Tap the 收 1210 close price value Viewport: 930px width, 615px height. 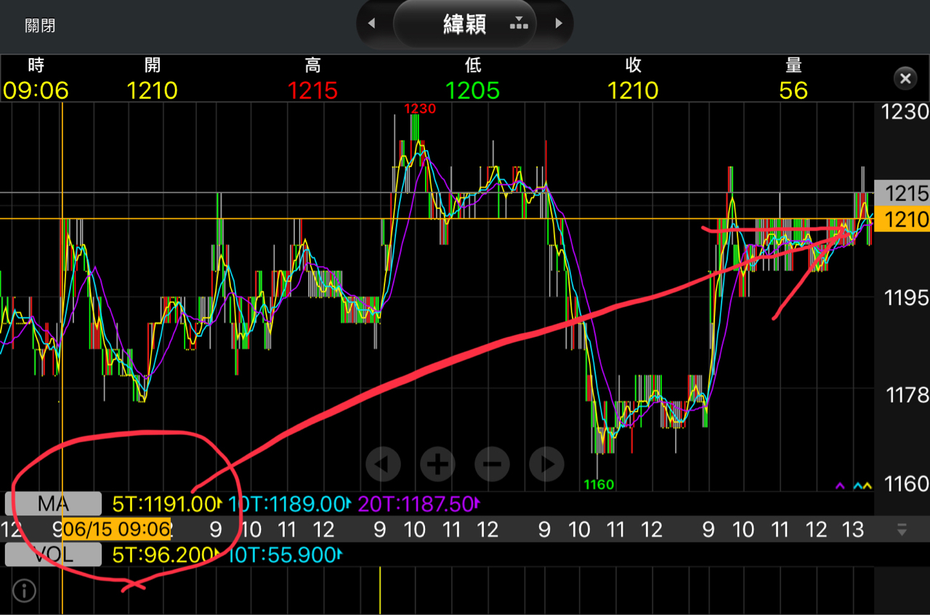tap(633, 91)
